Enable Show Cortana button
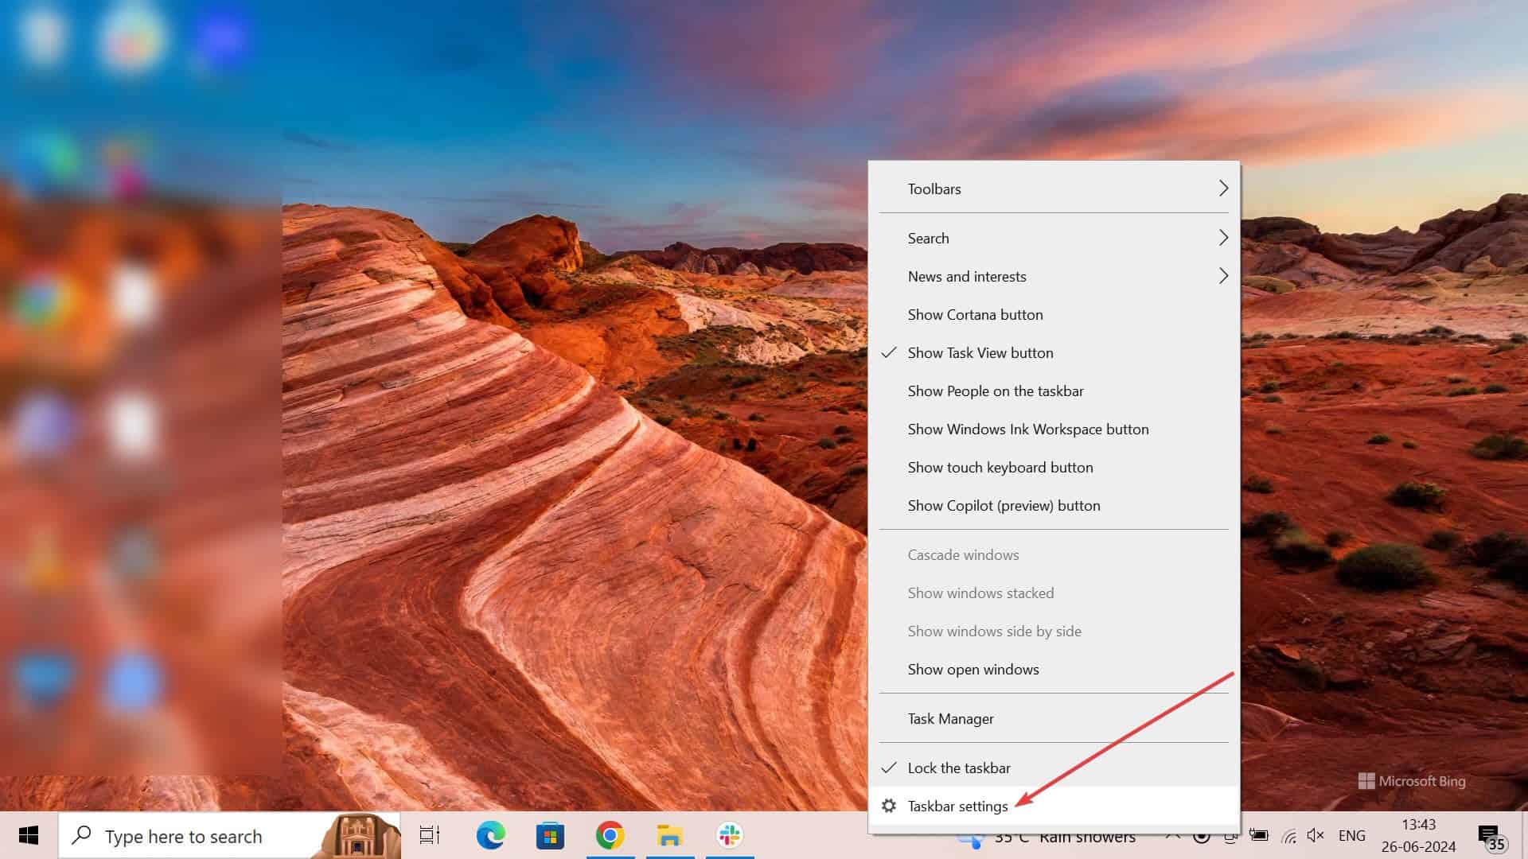Screen dimensions: 1528x859 pos(975,314)
